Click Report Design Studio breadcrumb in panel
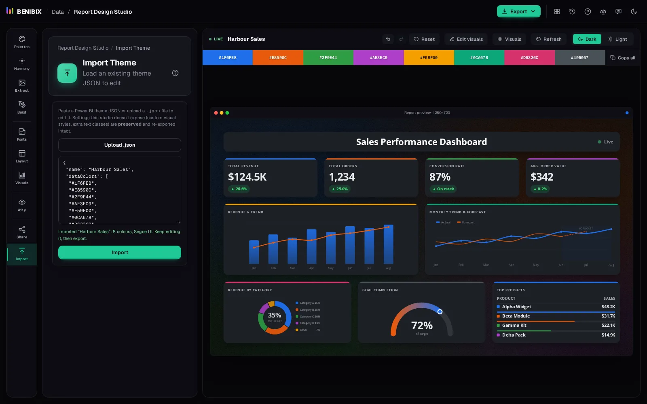 [x=83, y=48]
